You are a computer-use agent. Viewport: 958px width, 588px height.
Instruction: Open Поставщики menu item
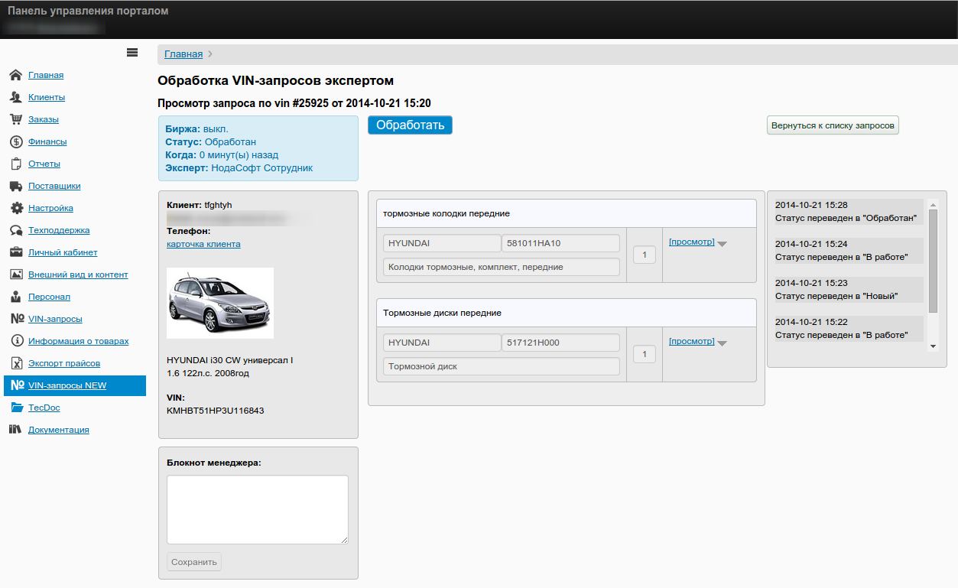pyautogui.click(x=54, y=186)
